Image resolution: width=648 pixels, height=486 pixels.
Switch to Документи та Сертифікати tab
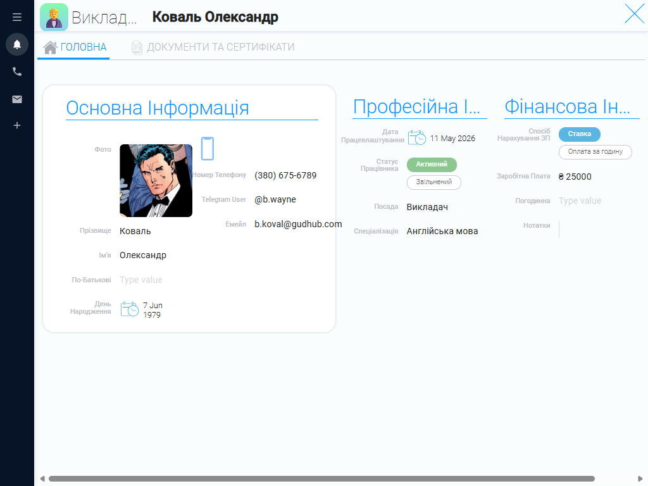click(213, 47)
